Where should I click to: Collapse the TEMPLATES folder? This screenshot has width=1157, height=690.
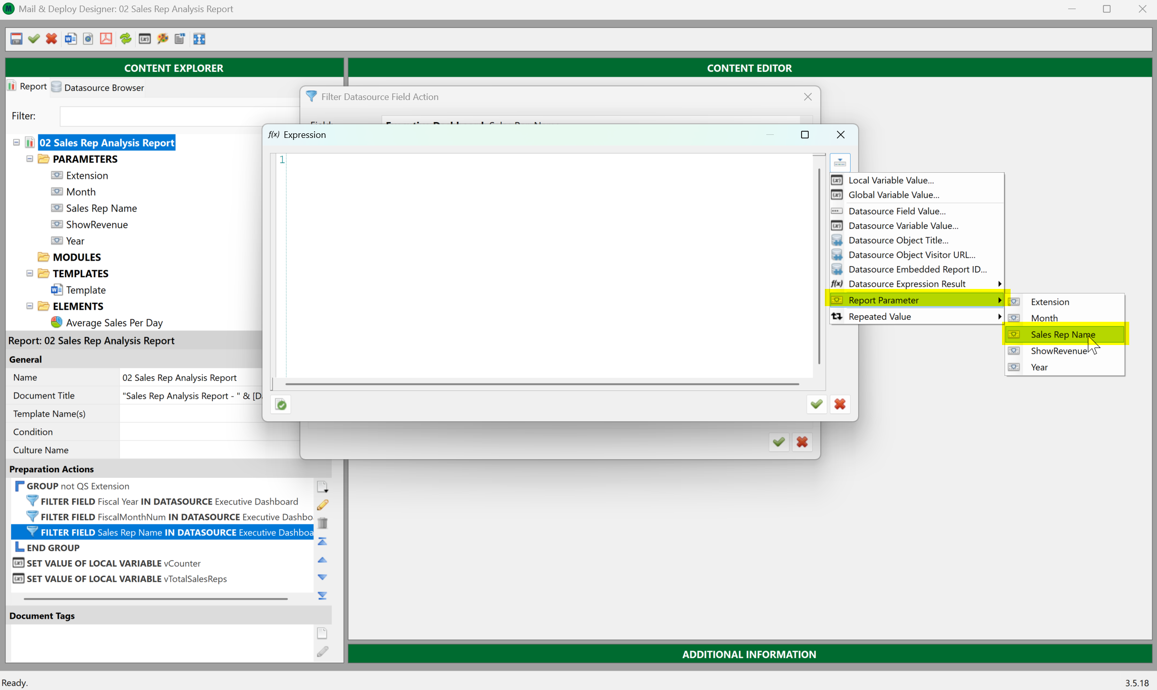30,273
